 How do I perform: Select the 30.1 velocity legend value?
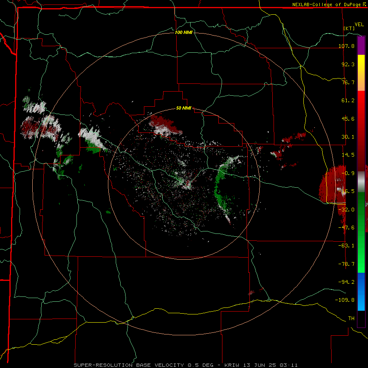click(348, 137)
